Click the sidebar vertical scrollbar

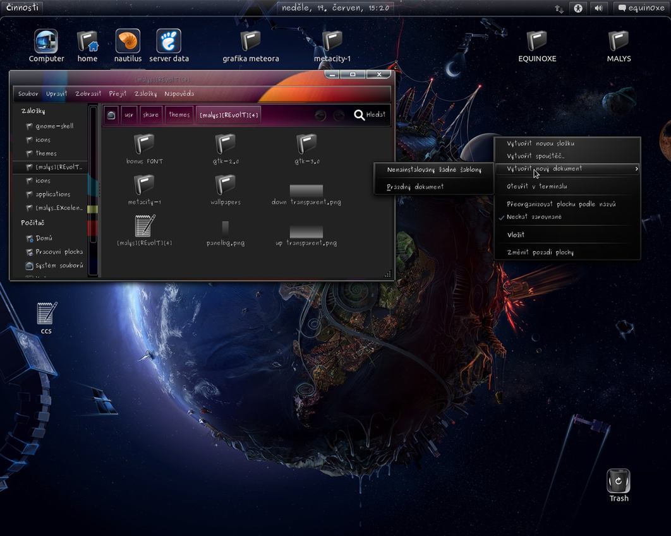pos(93,189)
